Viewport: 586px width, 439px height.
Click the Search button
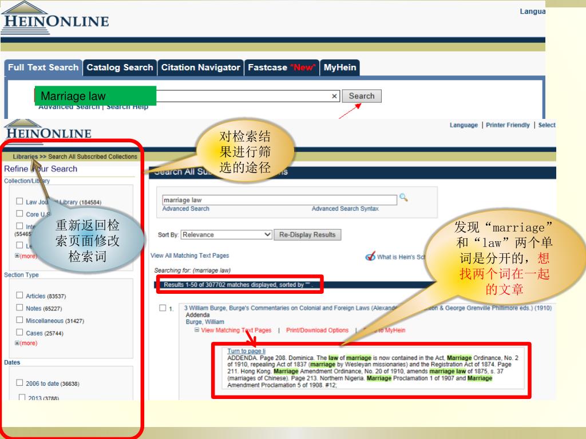362,96
